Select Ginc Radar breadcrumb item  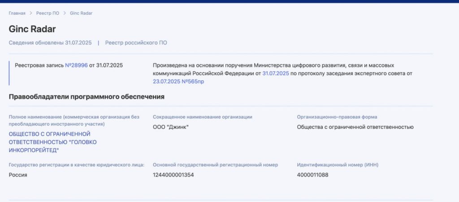point(81,13)
